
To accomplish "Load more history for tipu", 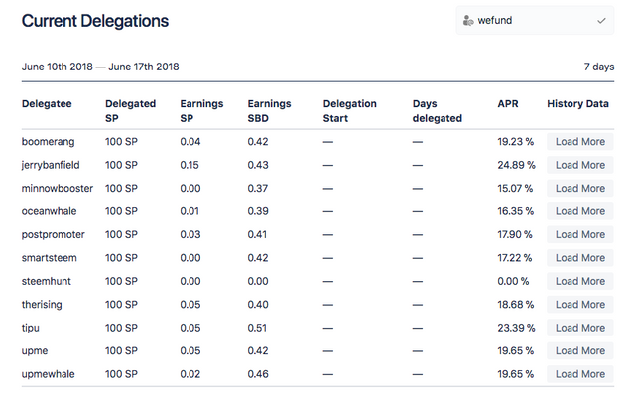I will [579, 328].
